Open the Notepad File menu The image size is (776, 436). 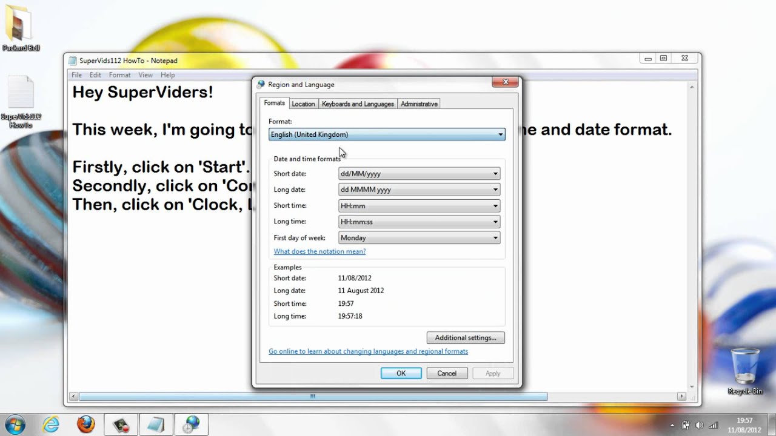point(76,75)
